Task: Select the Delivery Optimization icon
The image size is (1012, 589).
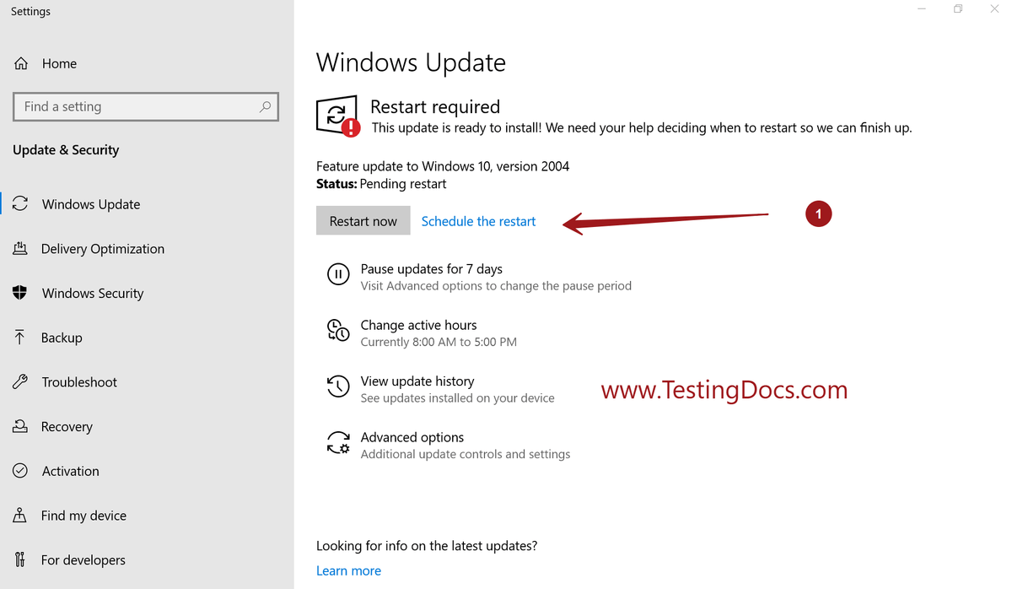Action: 21,248
